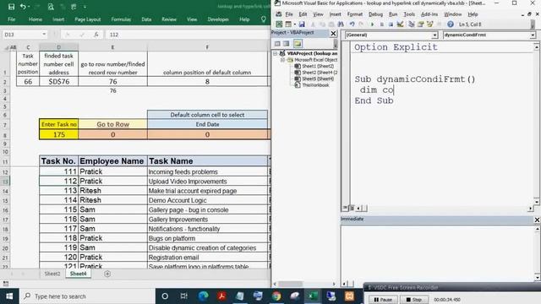Add a new worksheet with plus button
The width and height of the screenshot is (541, 304).
[x=107, y=274]
